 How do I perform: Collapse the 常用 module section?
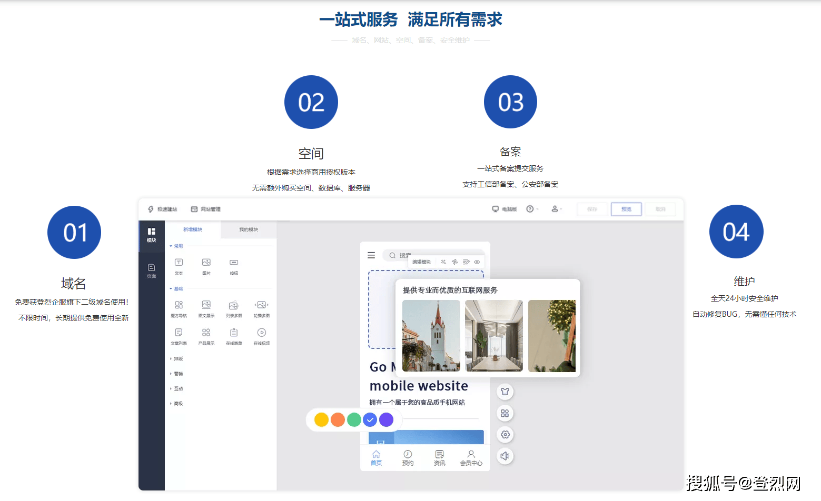[x=177, y=246]
